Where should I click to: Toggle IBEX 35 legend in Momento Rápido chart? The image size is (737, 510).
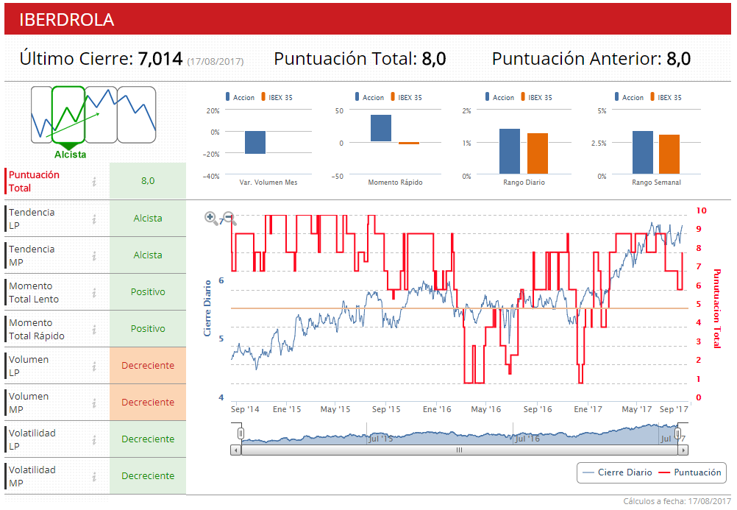(407, 97)
